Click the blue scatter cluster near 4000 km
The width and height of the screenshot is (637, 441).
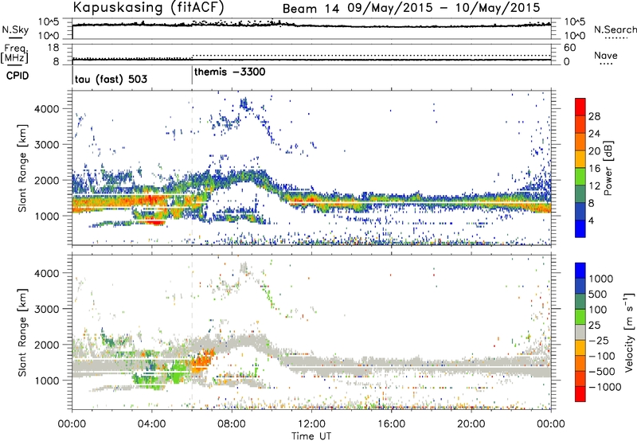pyautogui.click(x=244, y=103)
